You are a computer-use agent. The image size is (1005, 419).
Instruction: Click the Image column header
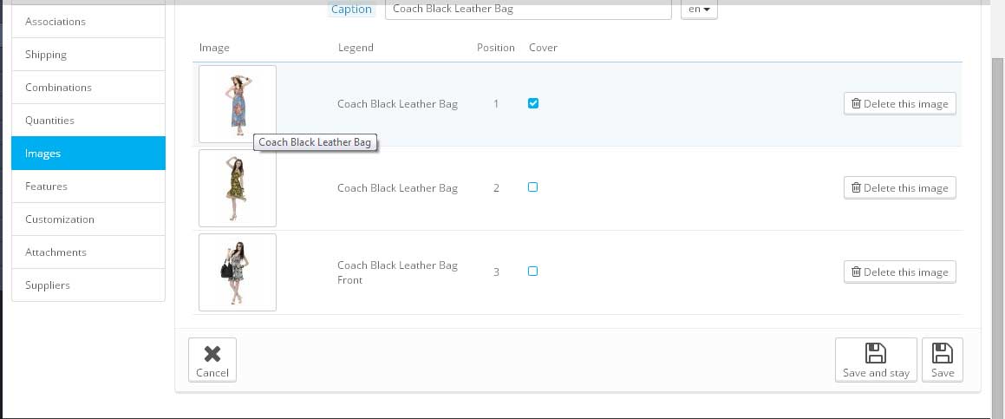214,48
